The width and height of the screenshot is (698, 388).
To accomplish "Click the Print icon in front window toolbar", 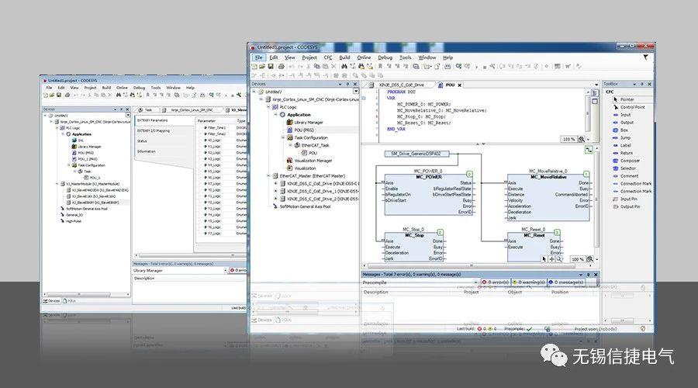I will (282, 67).
